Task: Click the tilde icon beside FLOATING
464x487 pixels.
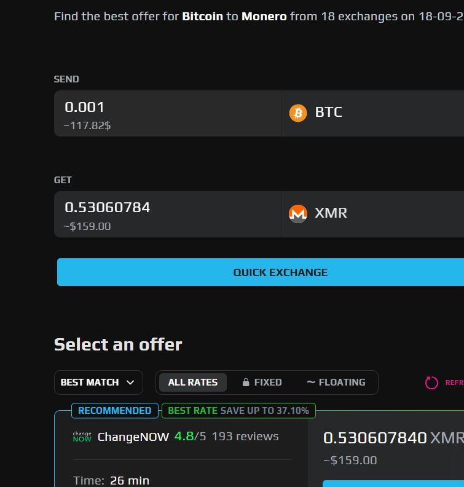Action: (x=311, y=382)
